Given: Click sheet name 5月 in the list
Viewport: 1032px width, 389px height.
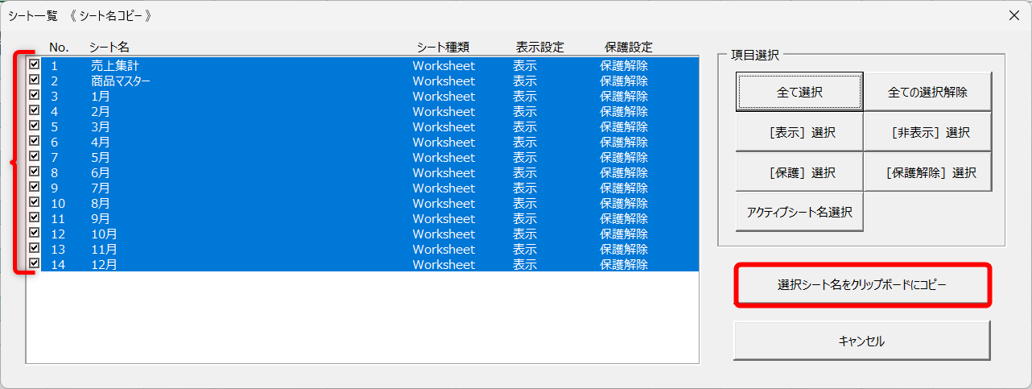Looking at the screenshot, I should click(x=101, y=157).
